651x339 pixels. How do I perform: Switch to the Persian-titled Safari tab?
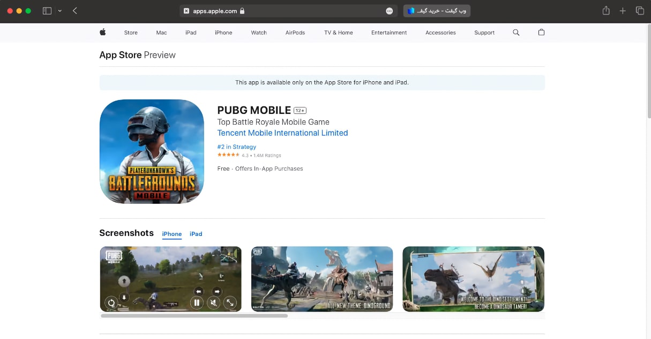click(x=437, y=11)
